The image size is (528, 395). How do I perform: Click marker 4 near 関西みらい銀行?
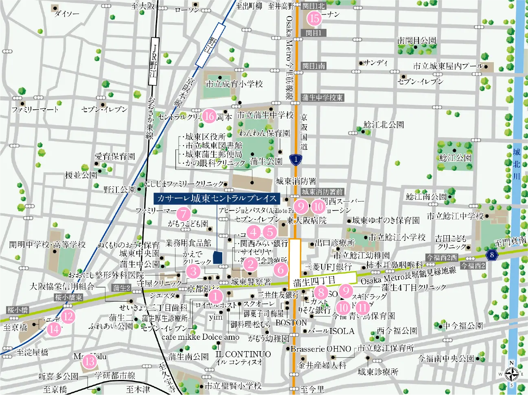tap(254, 233)
